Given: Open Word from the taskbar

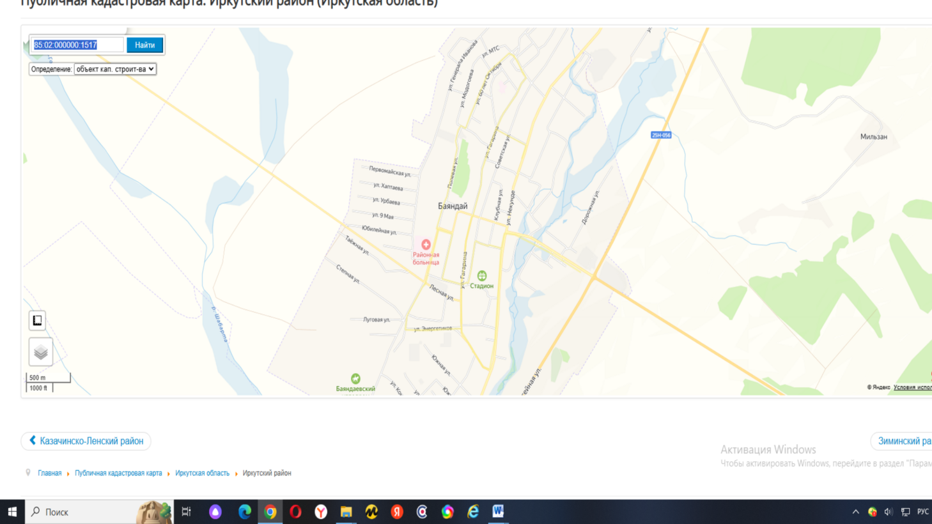Looking at the screenshot, I should [498, 512].
